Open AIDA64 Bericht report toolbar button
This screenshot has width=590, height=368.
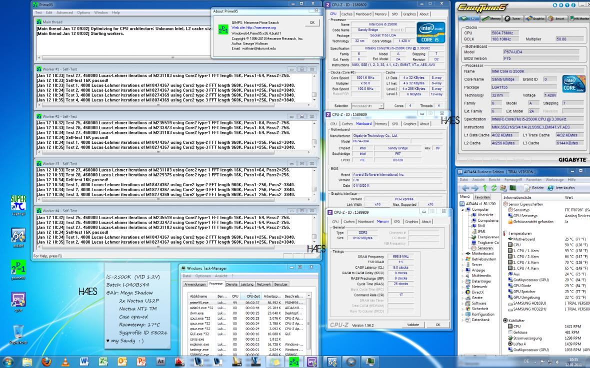point(533,188)
